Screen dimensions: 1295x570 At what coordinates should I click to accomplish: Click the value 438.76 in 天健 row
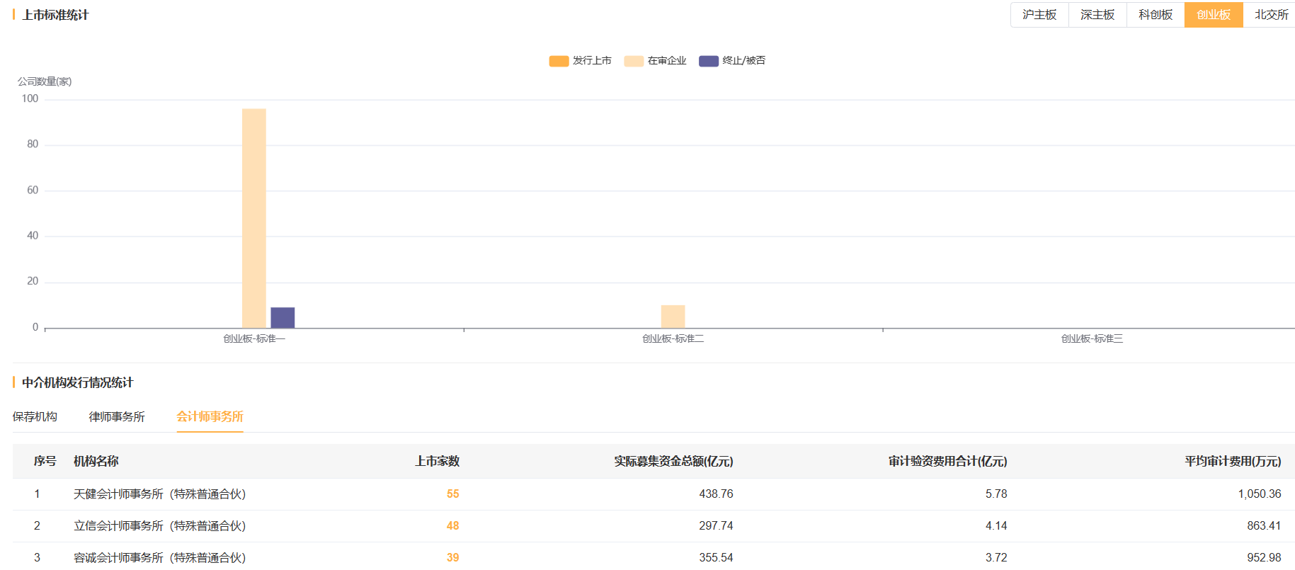(x=716, y=494)
